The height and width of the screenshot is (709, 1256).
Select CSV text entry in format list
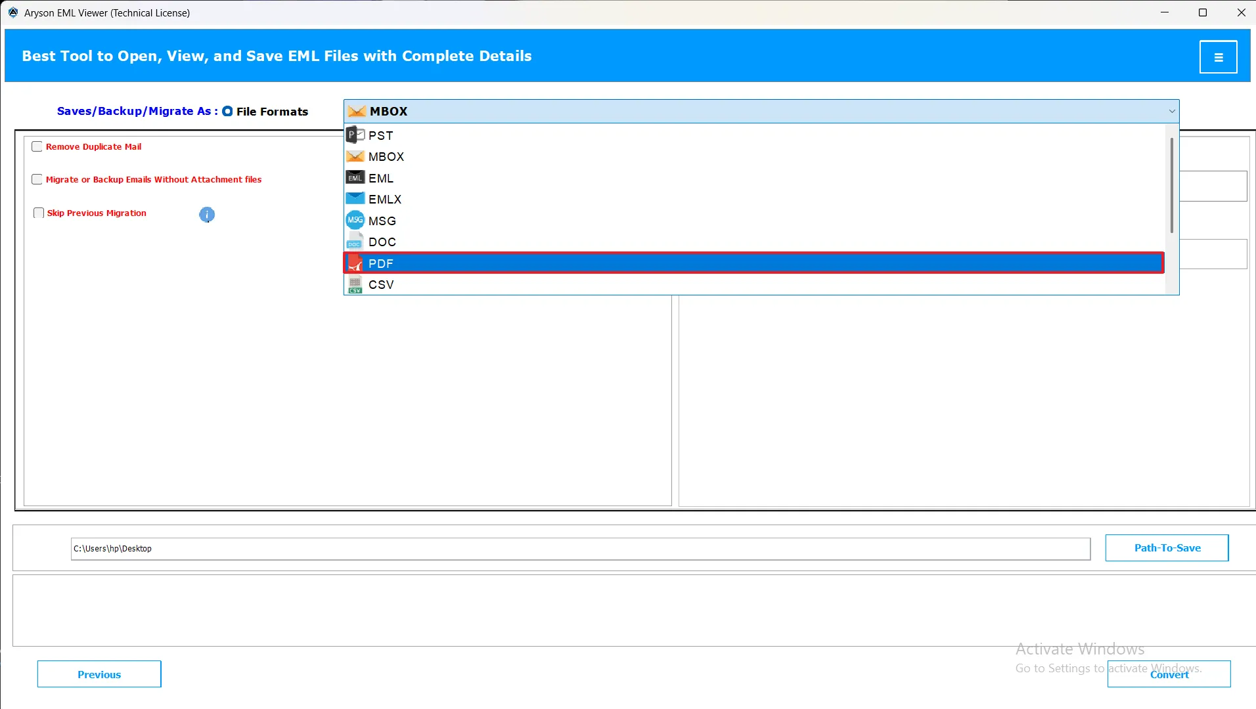tap(381, 284)
